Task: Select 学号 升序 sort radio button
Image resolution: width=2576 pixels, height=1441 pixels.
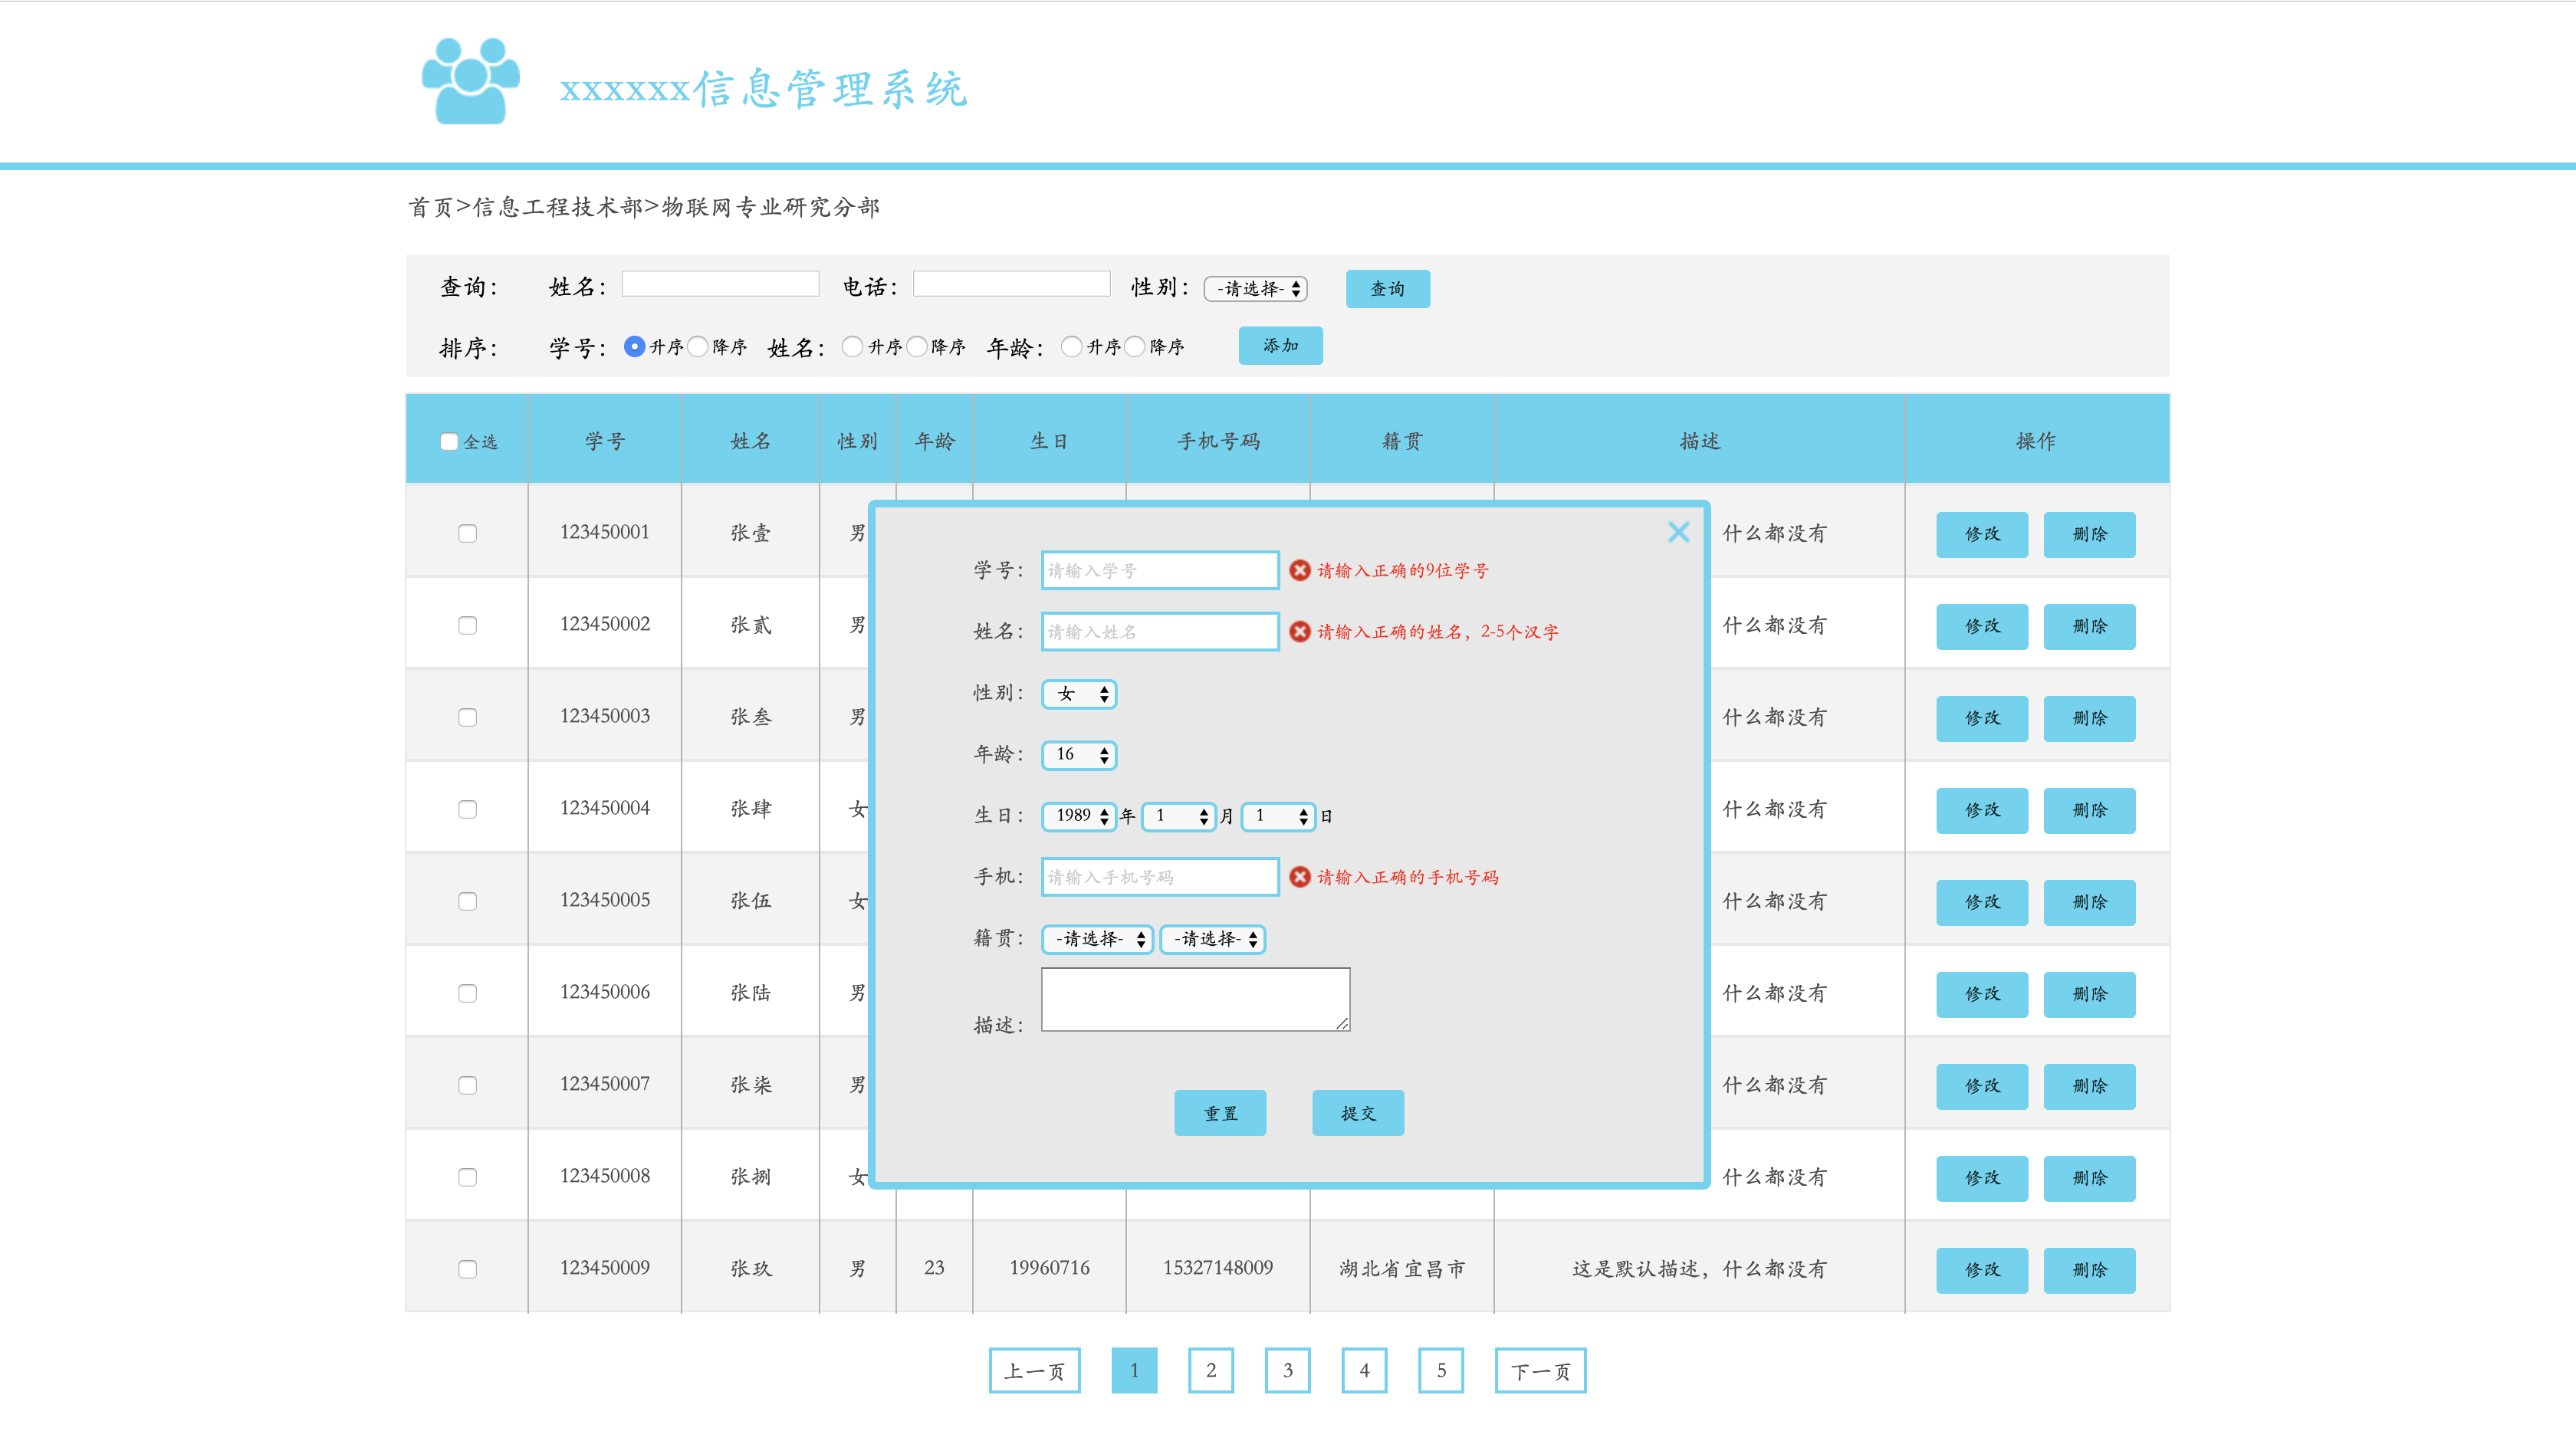Action: 634,346
